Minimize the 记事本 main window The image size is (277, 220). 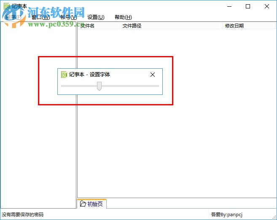(x=229, y=7)
